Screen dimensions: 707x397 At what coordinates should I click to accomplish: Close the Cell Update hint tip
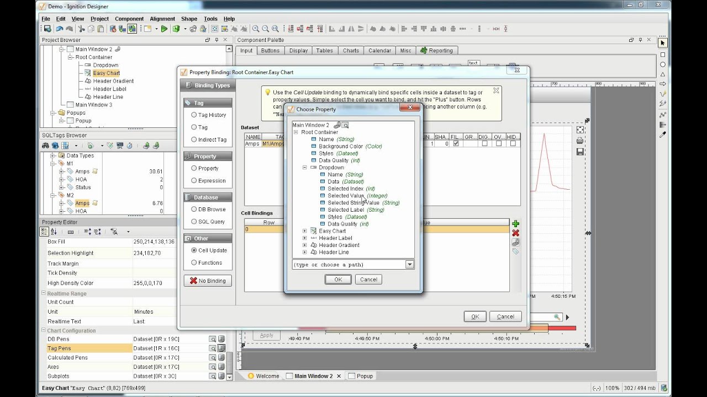click(496, 90)
